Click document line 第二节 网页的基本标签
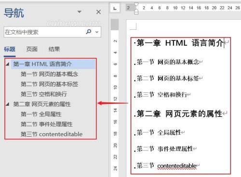 (x=168, y=78)
